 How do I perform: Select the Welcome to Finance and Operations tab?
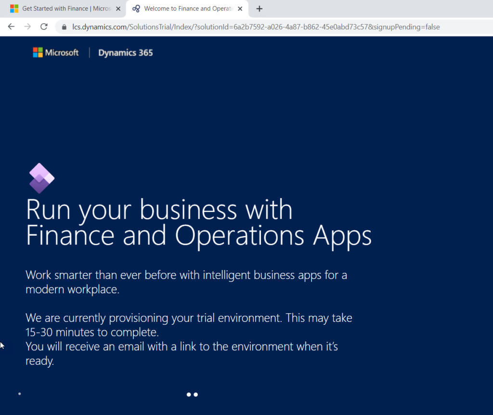(x=187, y=9)
